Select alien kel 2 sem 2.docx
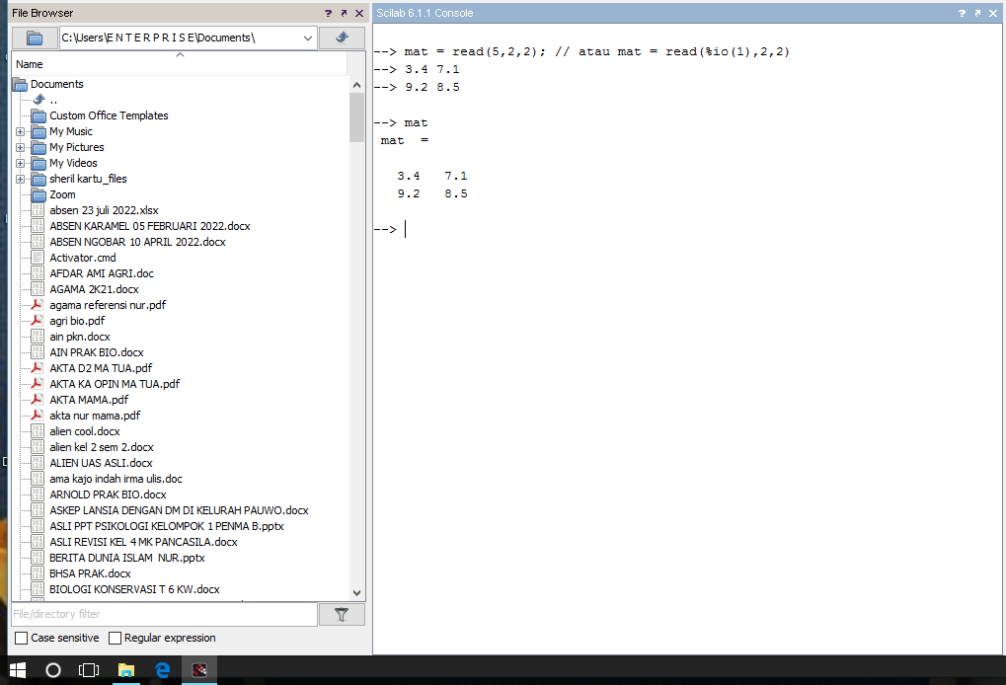 [102, 447]
